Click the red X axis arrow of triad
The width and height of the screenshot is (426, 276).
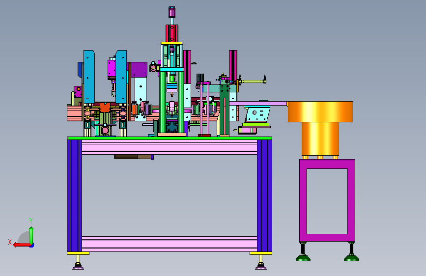pos(21,245)
